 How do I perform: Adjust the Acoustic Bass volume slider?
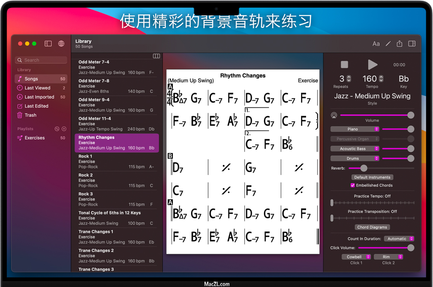point(398,149)
